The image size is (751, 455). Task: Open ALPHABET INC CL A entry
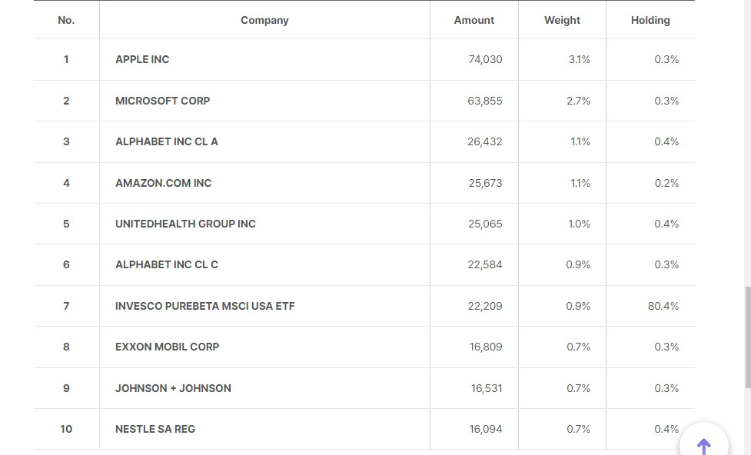166,142
